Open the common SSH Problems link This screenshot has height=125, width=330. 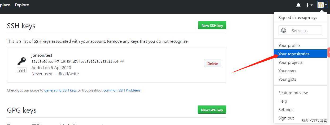122,90
